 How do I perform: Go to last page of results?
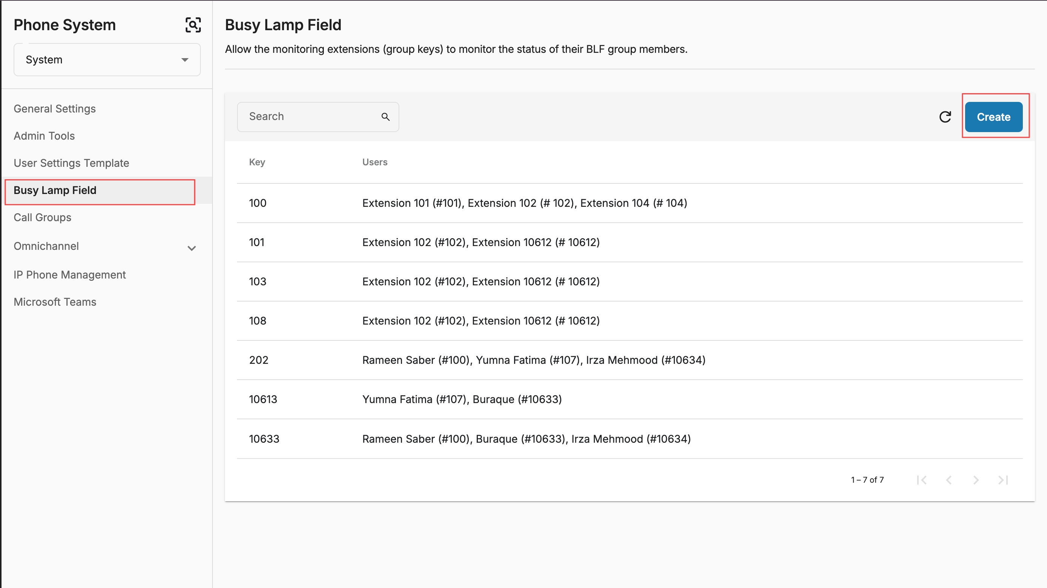[x=1003, y=480]
